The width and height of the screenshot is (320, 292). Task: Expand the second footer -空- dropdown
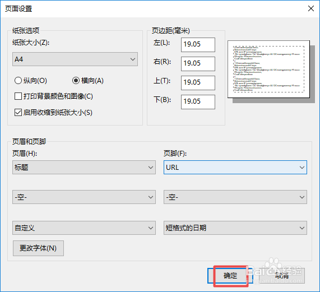235,197
